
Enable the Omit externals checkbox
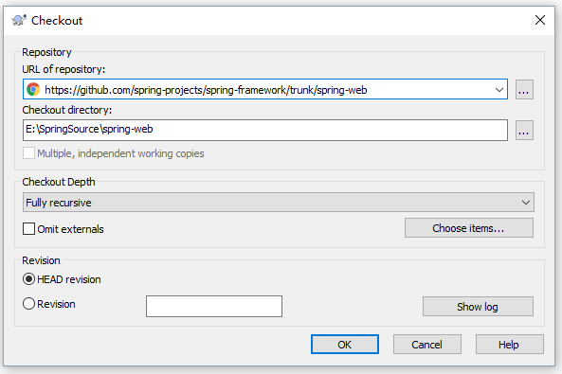pyautogui.click(x=28, y=229)
